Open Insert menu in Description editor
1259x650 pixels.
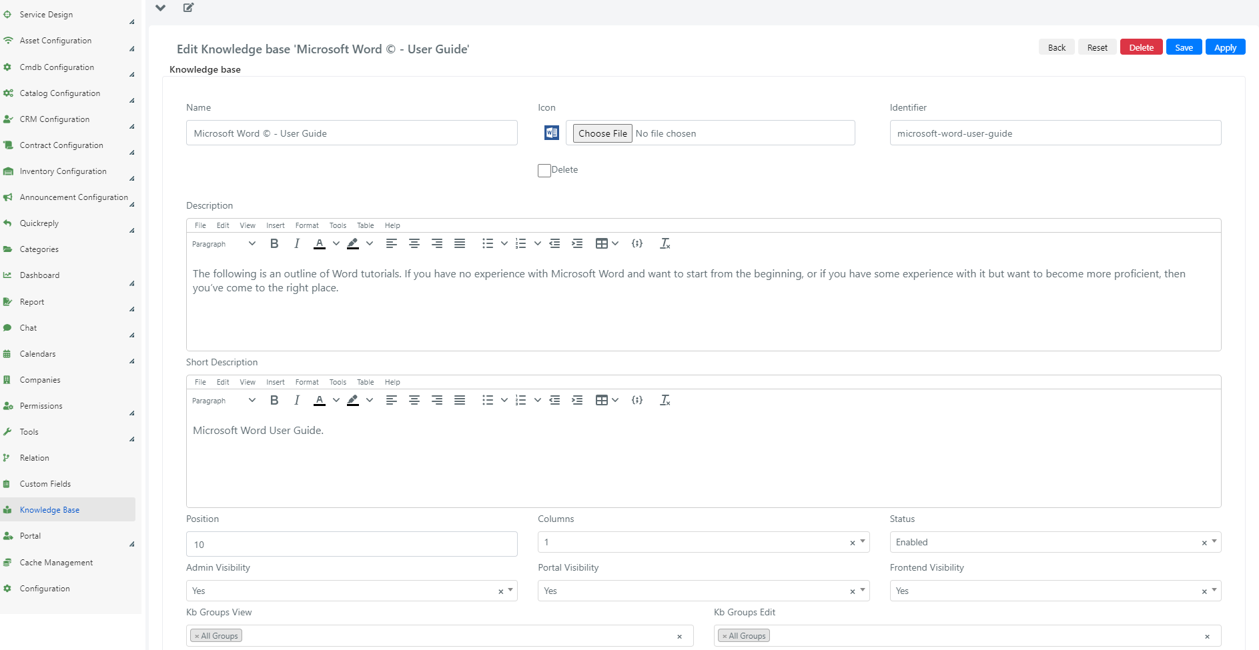click(x=276, y=225)
